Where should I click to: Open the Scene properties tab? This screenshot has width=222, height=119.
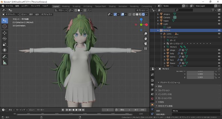click(152, 94)
